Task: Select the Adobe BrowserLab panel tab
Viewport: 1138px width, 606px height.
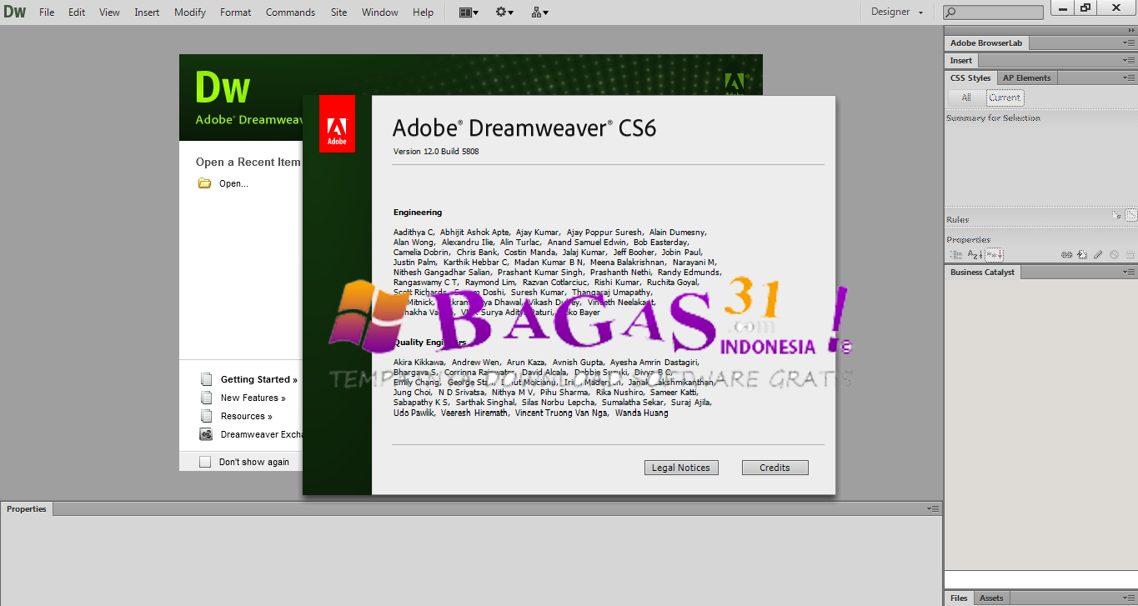Action: click(x=986, y=43)
